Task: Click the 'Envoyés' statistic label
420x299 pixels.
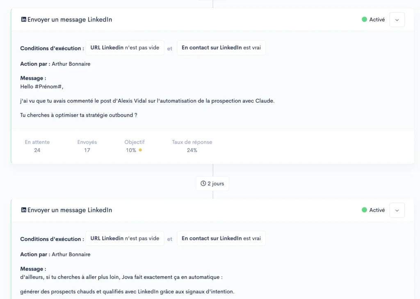Action: click(x=87, y=142)
